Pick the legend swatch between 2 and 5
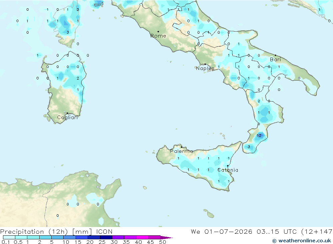Viewport: 333px width, 244px height. point(45,237)
